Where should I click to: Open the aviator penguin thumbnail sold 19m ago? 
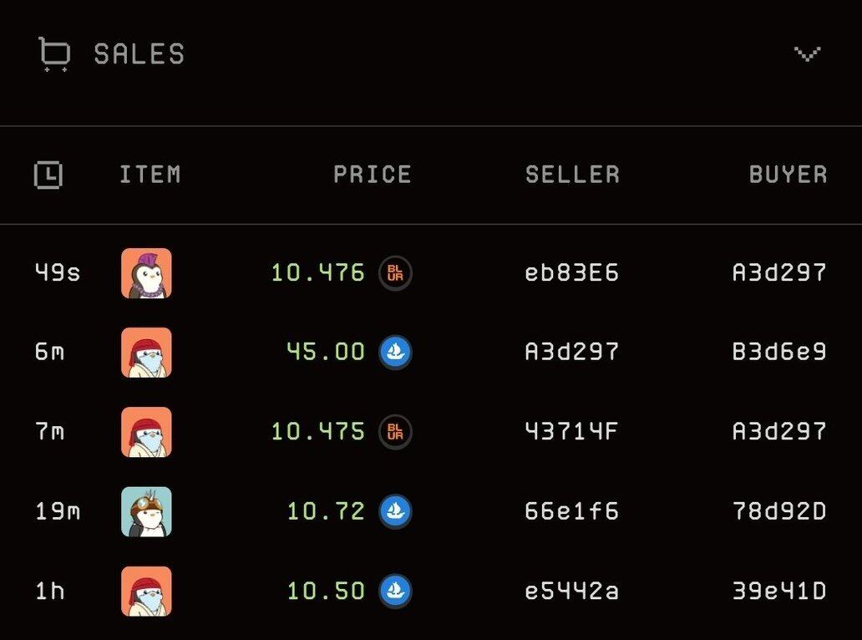point(146,511)
